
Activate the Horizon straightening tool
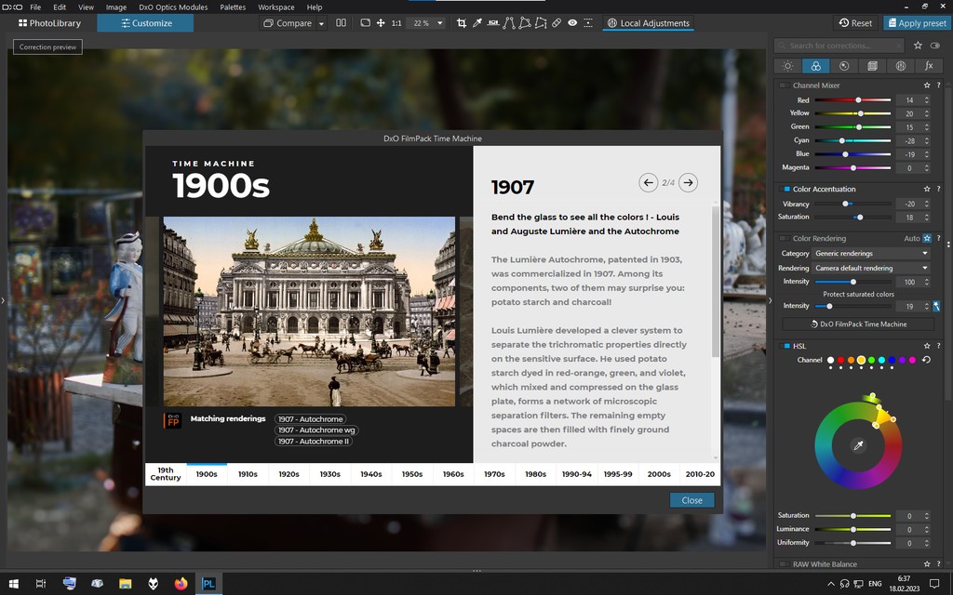493,23
